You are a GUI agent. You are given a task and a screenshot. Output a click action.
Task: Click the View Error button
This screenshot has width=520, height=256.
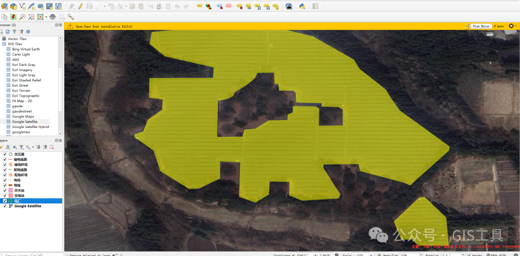481,26
